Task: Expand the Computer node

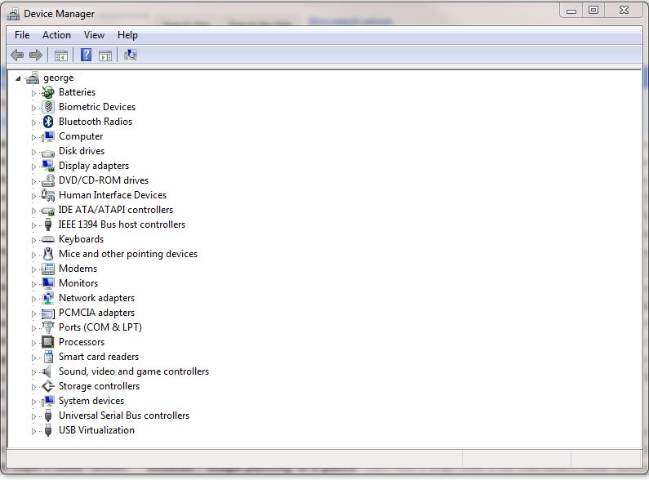Action: [x=33, y=137]
